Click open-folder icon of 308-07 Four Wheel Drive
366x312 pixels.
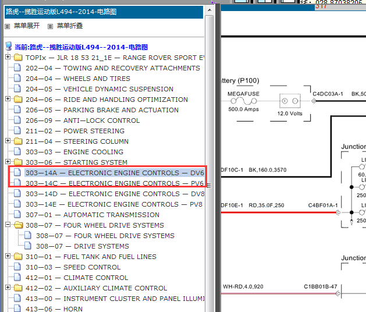click(18, 225)
